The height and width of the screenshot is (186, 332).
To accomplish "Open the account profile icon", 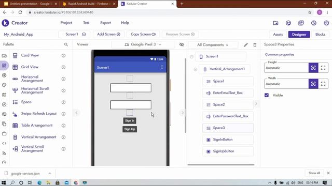I will [326, 23].
